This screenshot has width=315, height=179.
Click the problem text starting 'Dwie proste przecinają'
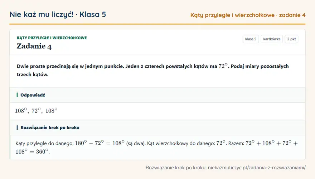tap(153, 70)
